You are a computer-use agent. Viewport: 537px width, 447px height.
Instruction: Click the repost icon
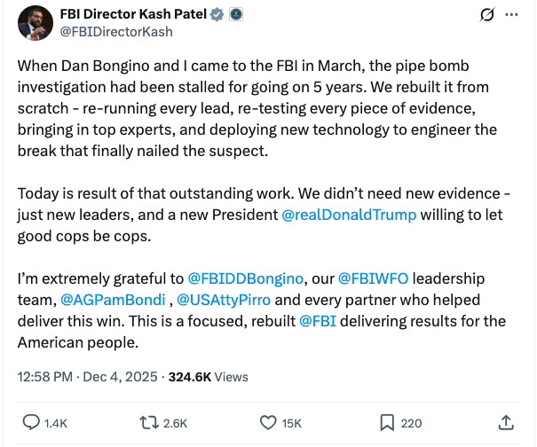(149, 423)
